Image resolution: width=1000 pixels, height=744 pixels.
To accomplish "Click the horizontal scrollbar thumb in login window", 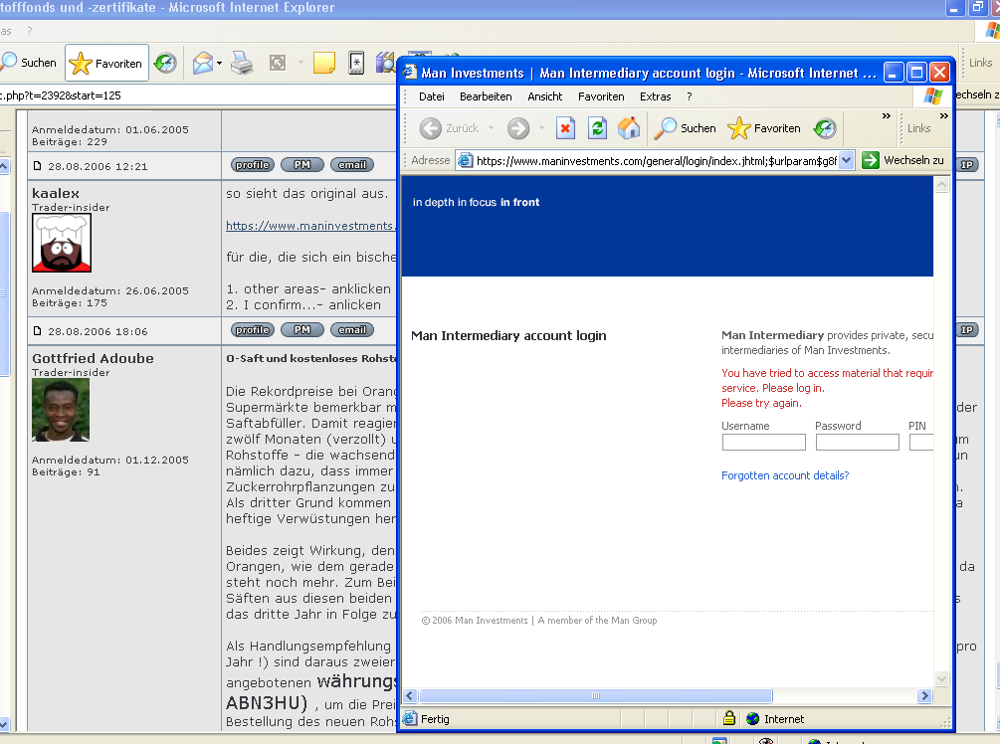I will click(596, 695).
